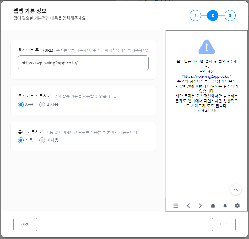Click the forward arrow in preview toolbar

click(200, 206)
